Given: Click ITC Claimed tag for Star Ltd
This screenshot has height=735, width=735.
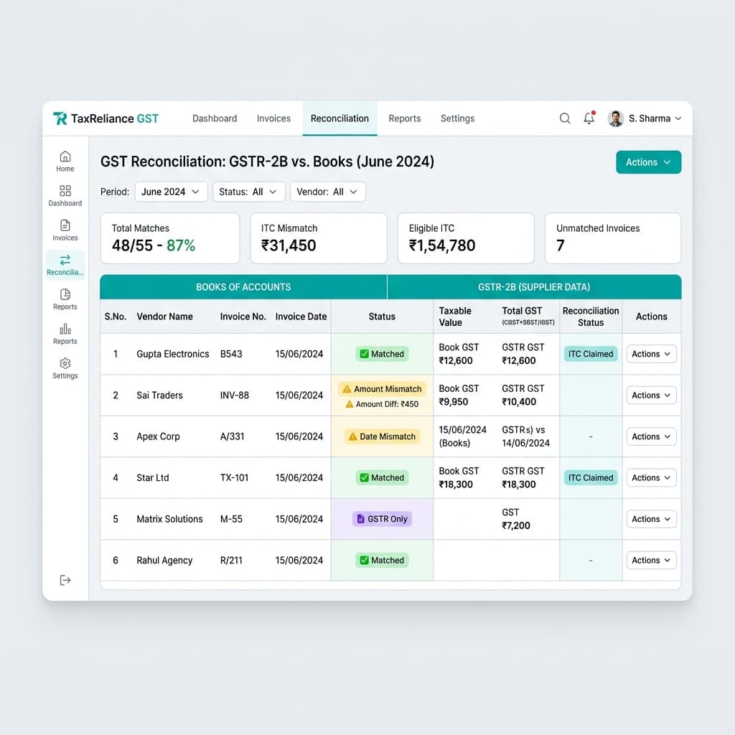Looking at the screenshot, I should pyautogui.click(x=591, y=477).
